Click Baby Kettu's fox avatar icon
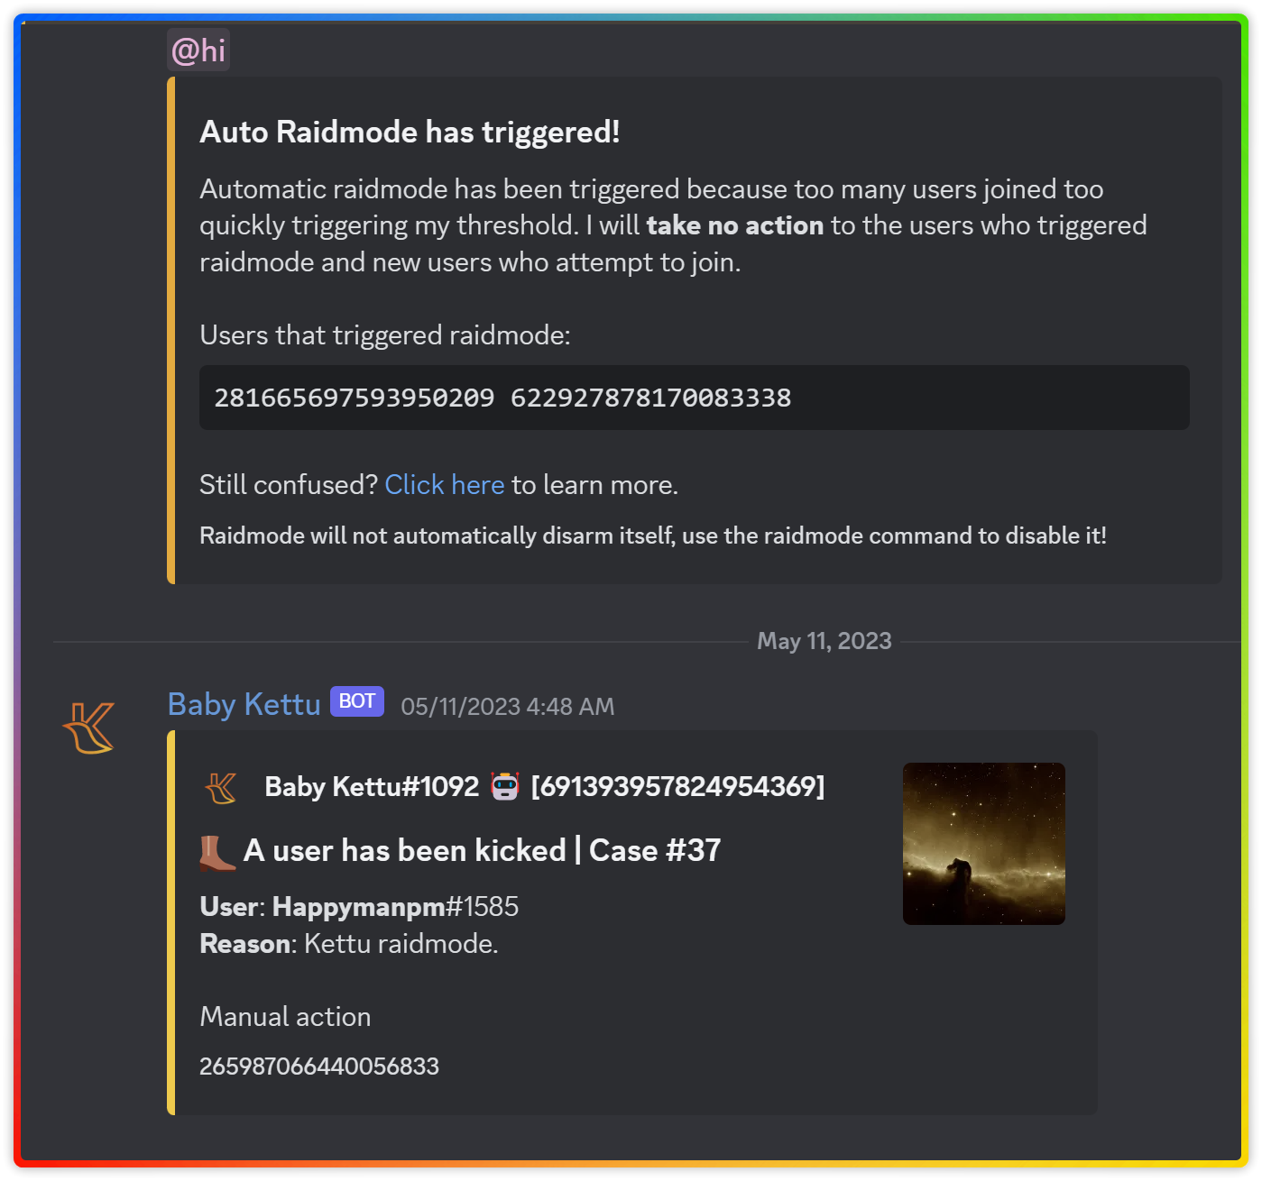1262x1181 pixels. 88,726
